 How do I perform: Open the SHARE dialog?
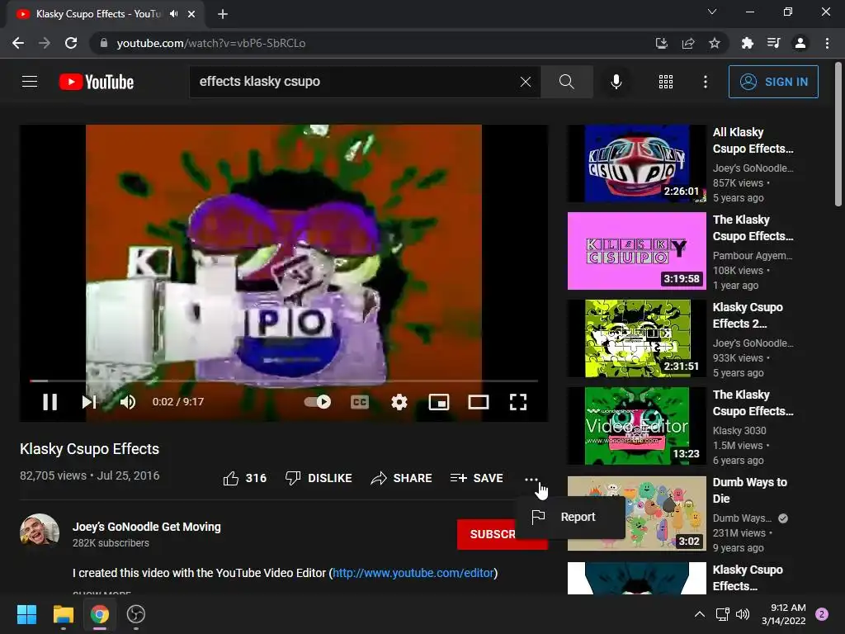(402, 478)
